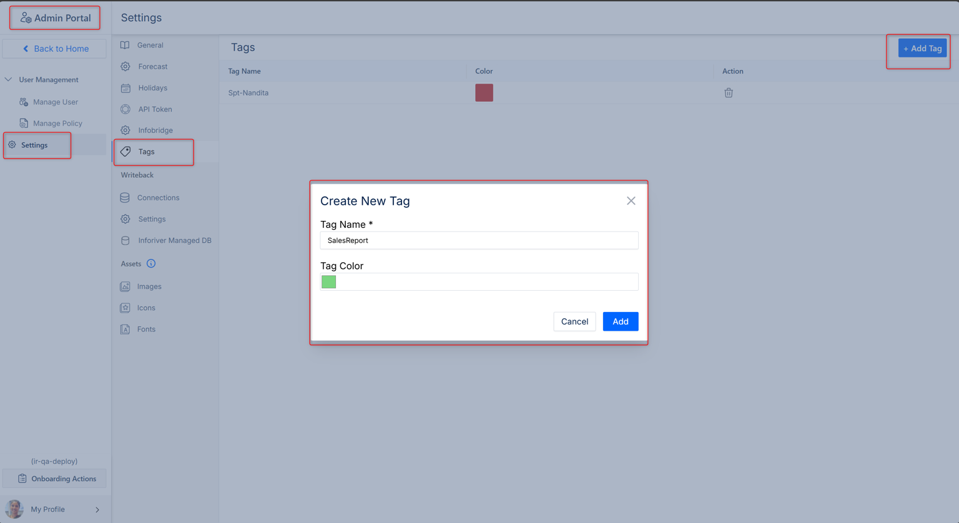The image size is (959, 523).
Task: Click the trash icon for Spt-Nandita tag
Action: (x=728, y=93)
